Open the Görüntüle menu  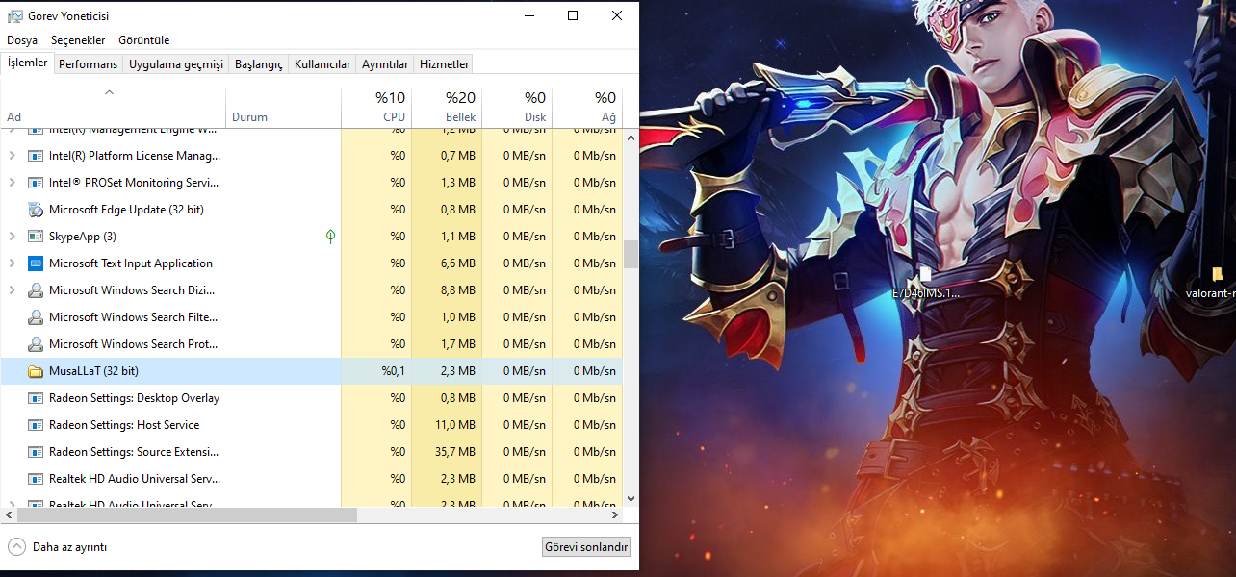[x=144, y=40]
